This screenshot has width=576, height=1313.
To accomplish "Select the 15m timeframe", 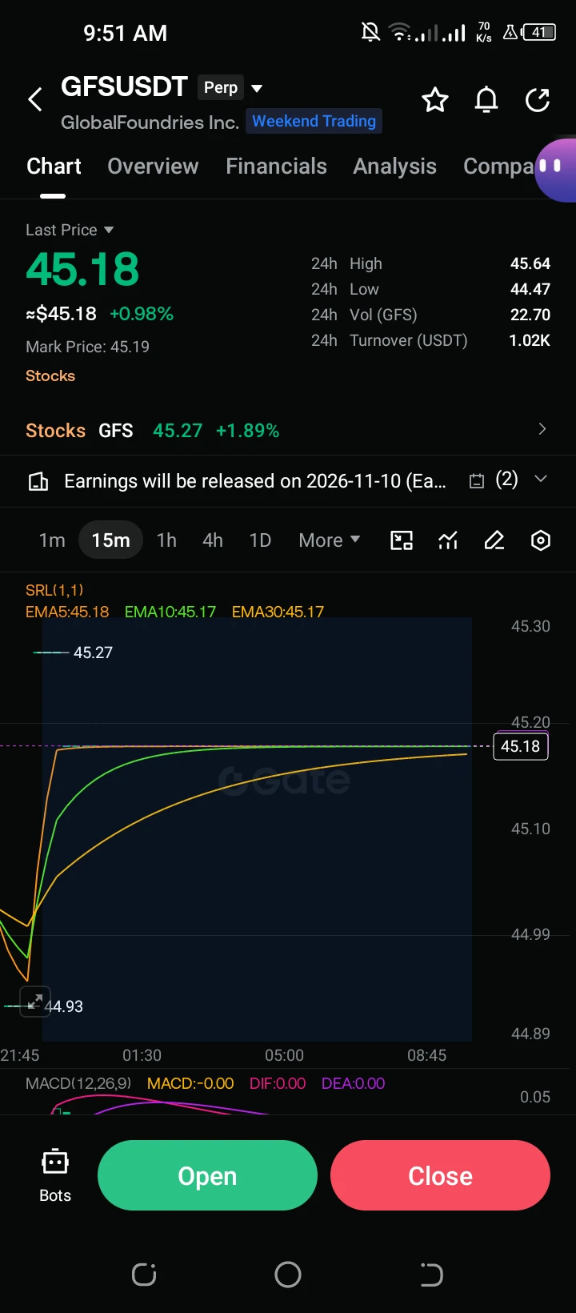I will (110, 540).
